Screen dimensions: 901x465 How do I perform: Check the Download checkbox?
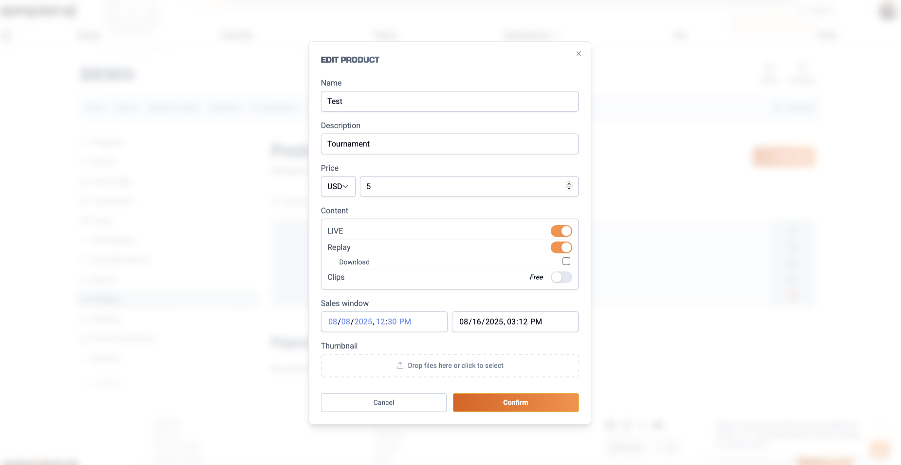(x=566, y=261)
